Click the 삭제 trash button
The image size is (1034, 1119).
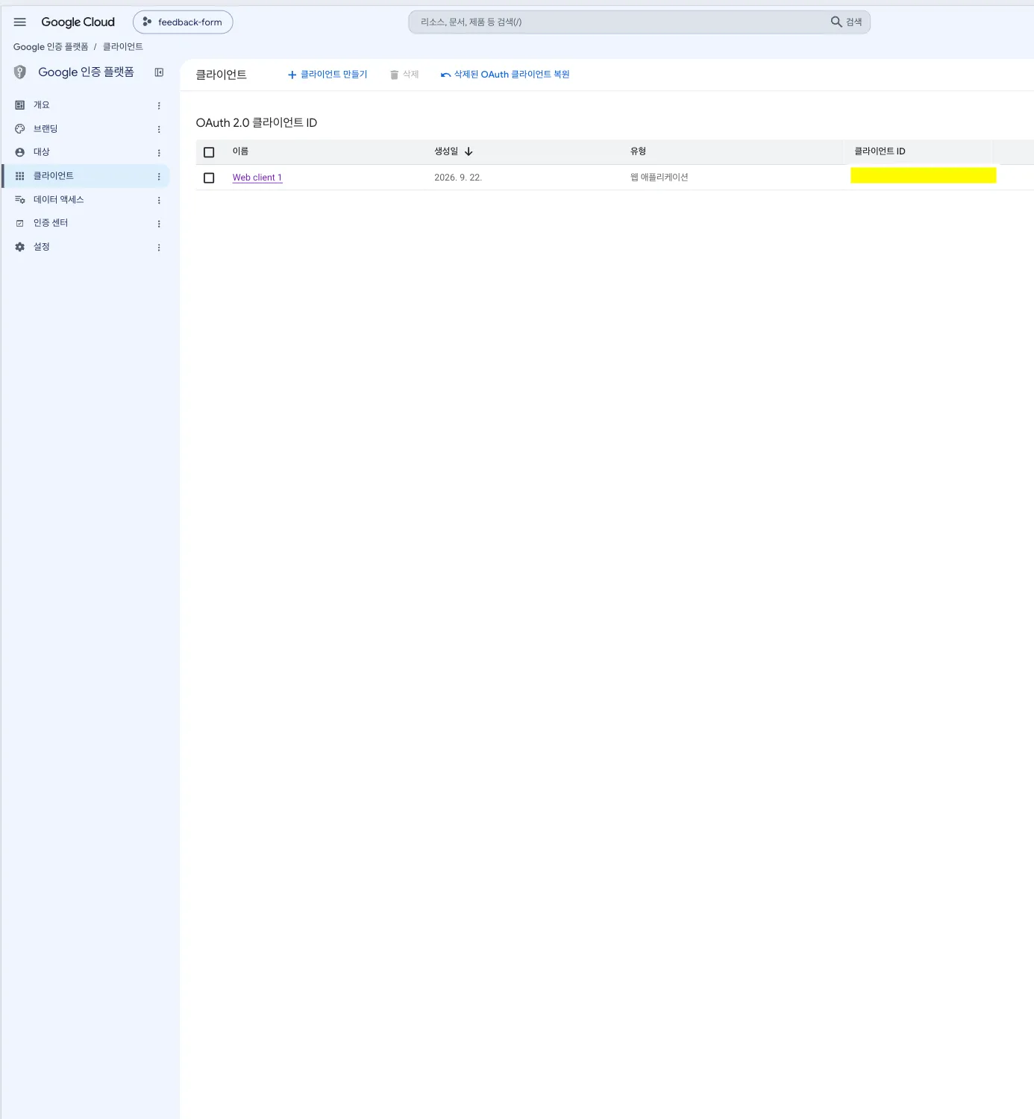click(404, 75)
